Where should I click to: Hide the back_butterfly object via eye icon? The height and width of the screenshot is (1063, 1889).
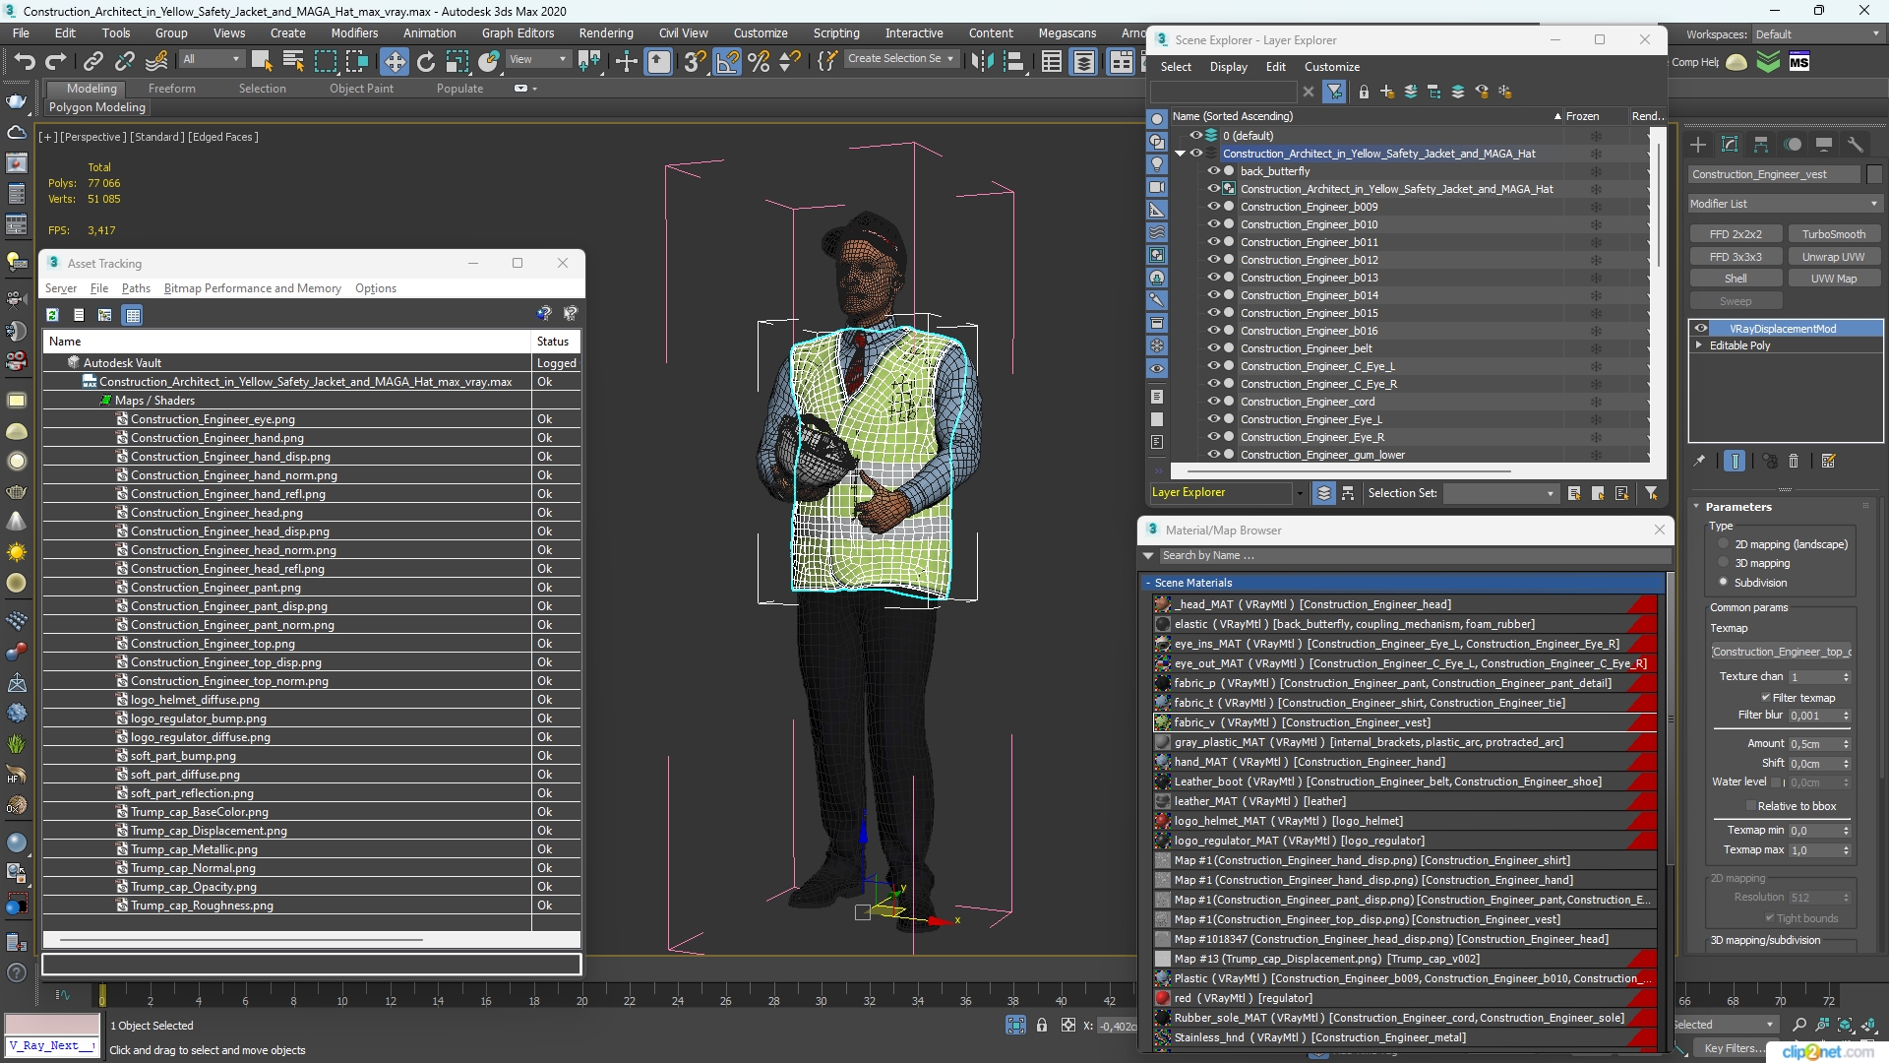tap(1213, 171)
